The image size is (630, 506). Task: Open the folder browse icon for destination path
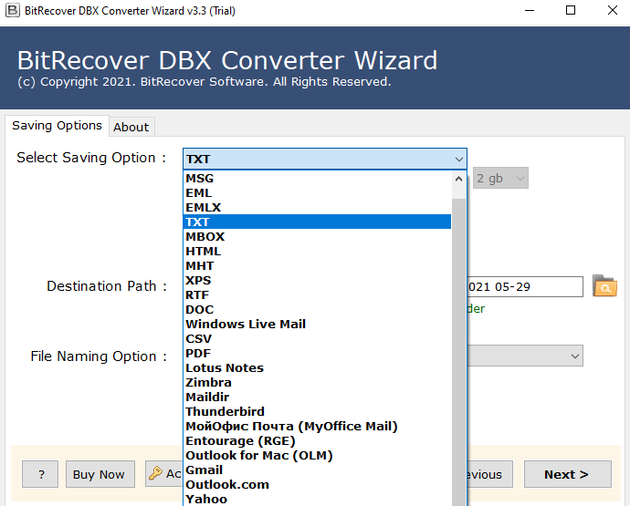(604, 286)
